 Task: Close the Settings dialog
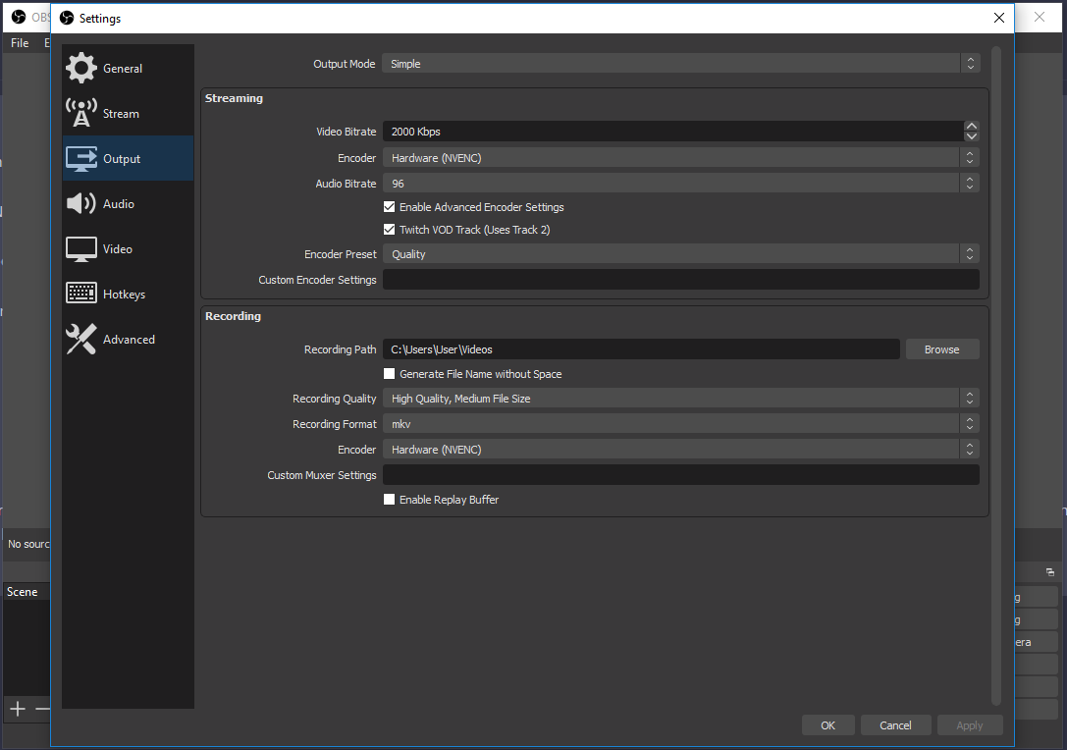pos(998,18)
